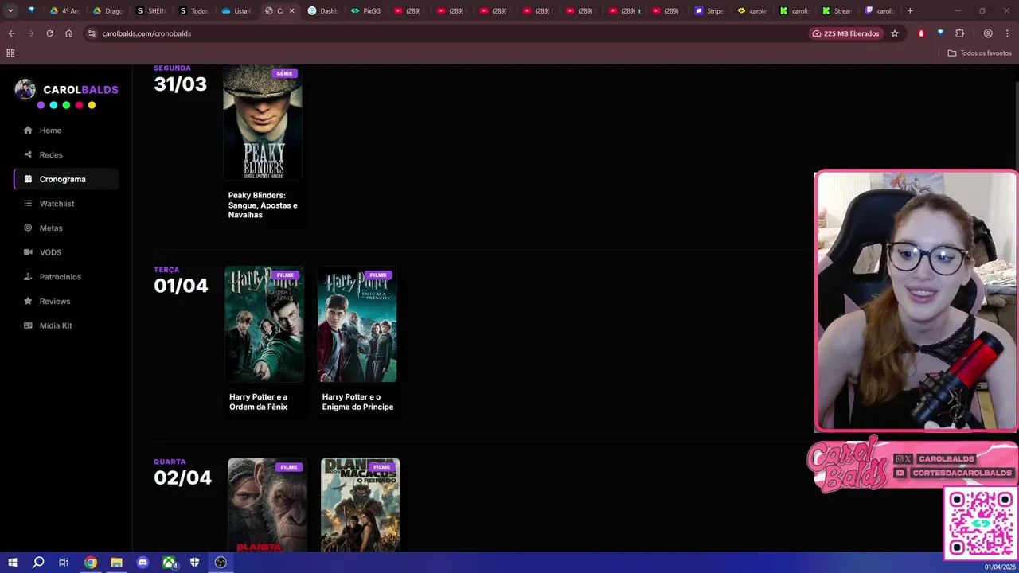
Task: Open Chrome from the taskbar
Action: point(91,563)
